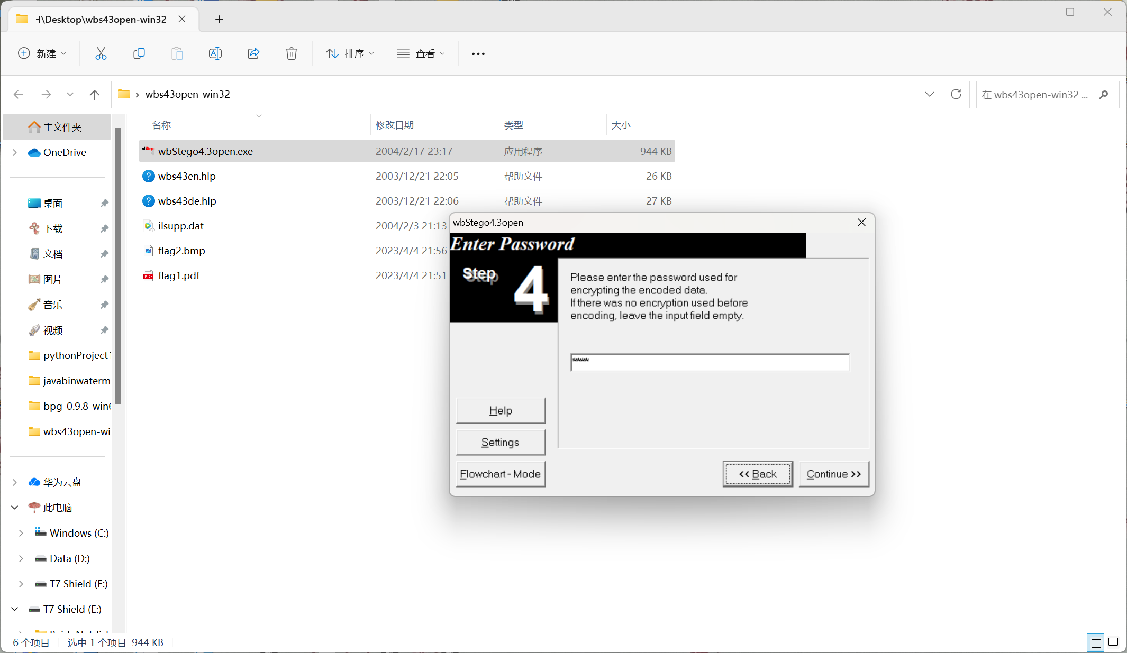Click the Copy icon in Explorer toolbar
This screenshot has width=1127, height=653.
point(139,53)
